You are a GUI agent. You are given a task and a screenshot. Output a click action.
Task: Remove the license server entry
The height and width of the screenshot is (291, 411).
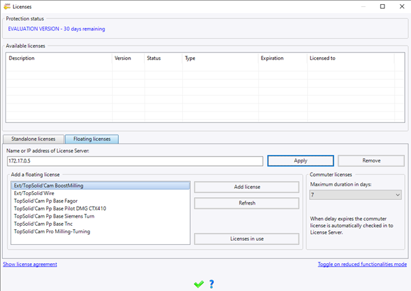click(371, 160)
